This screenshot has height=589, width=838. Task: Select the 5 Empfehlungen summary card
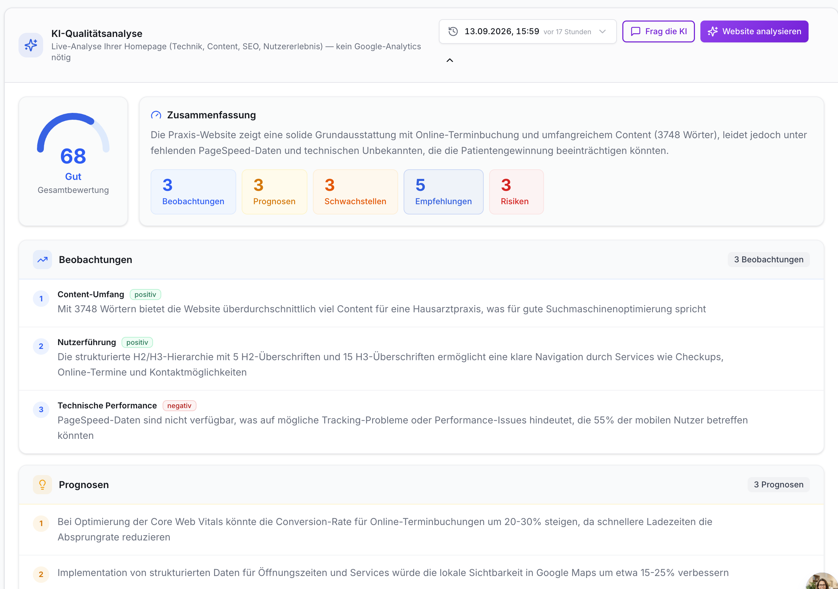point(443,192)
